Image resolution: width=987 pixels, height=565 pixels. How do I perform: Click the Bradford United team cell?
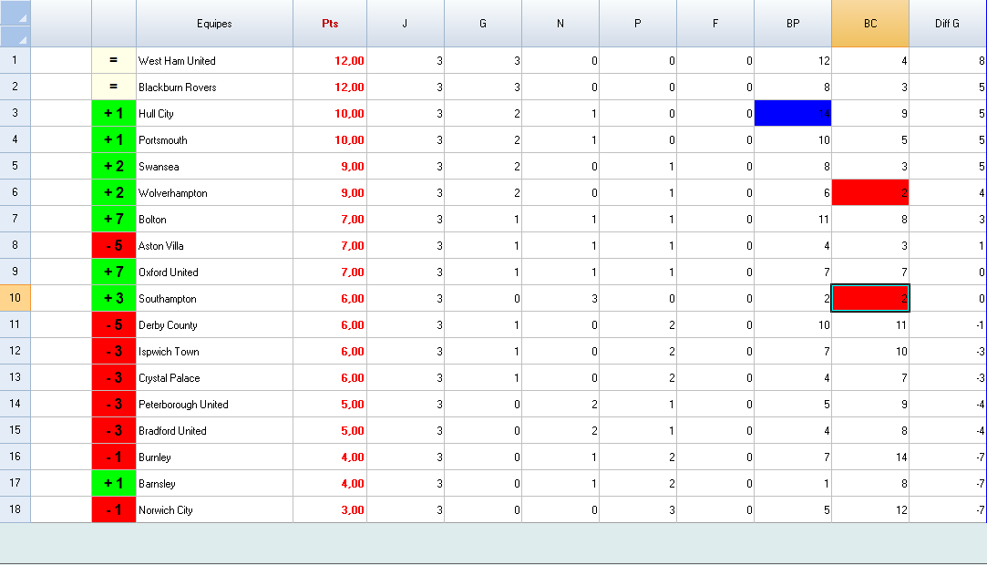point(214,430)
